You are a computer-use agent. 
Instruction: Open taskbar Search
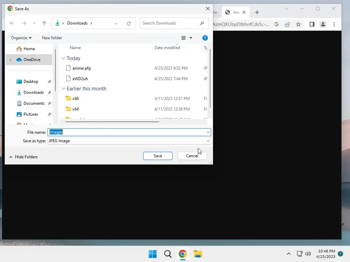click(167, 254)
